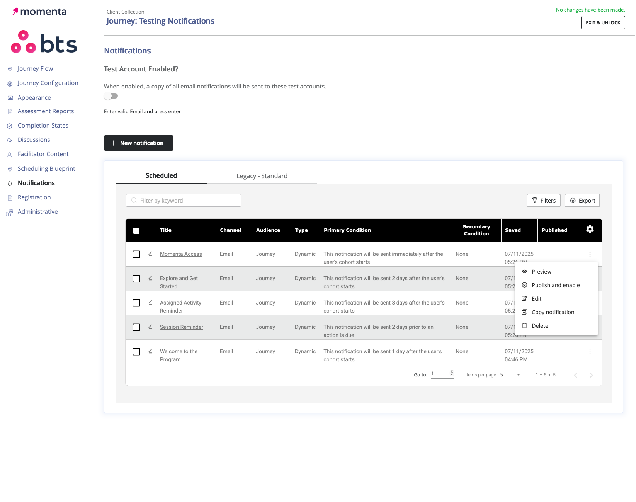Image resolution: width=636 pixels, height=502 pixels.
Task: Select Delete from the context menu
Action: click(x=556, y=326)
